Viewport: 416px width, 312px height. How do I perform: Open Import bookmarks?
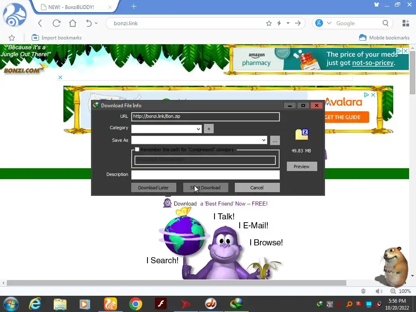(56, 38)
